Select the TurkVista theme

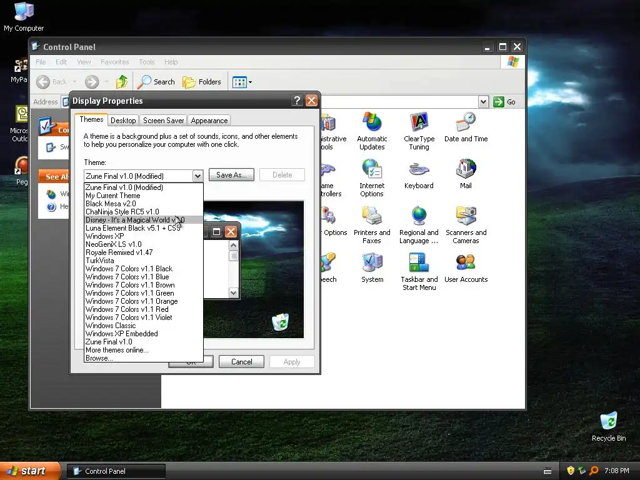pos(143,261)
